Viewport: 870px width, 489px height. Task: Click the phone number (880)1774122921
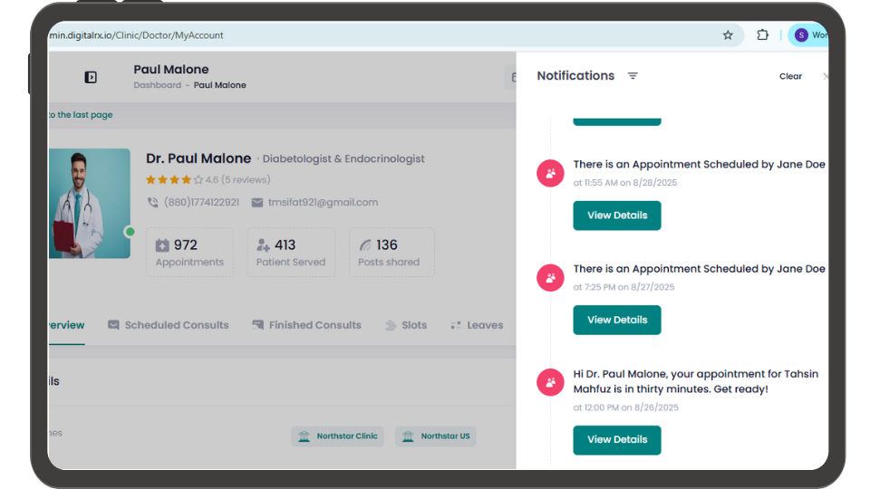coord(201,202)
